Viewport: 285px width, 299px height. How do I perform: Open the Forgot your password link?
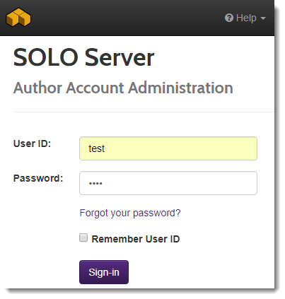[x=130, y=213]
